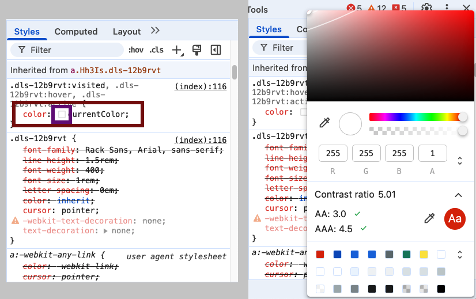Viewport: 476px width, 299px height.
Task: Select the Styles tab in left panel
Action: click(x=27, y=32)
